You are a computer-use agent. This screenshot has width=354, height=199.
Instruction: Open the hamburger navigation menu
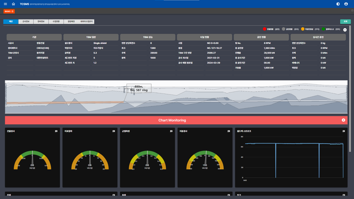coord(6,4)
